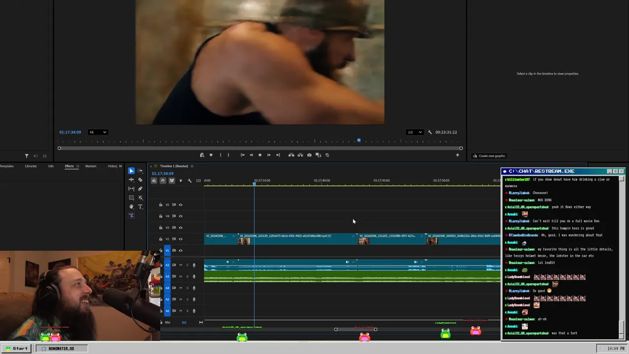Expand the panel tabs overflow chevron
Viewport: 629px width, 354px height.
[x=120, y=166]
